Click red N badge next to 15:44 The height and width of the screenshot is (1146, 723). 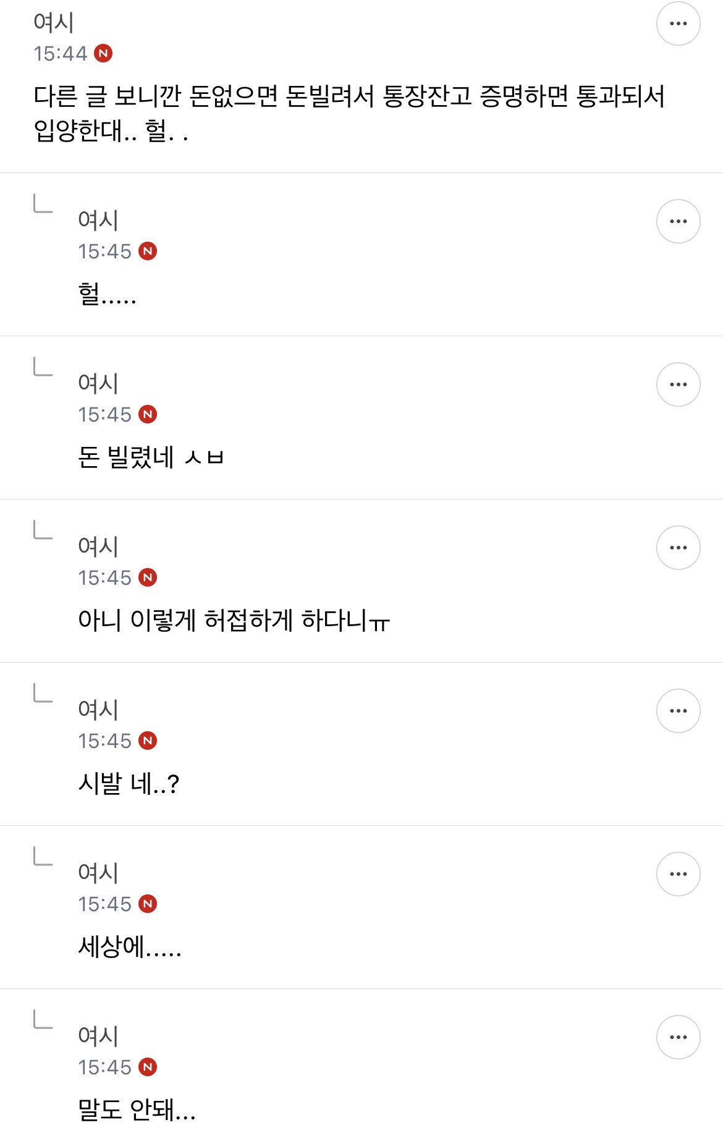tap(103, 54)
